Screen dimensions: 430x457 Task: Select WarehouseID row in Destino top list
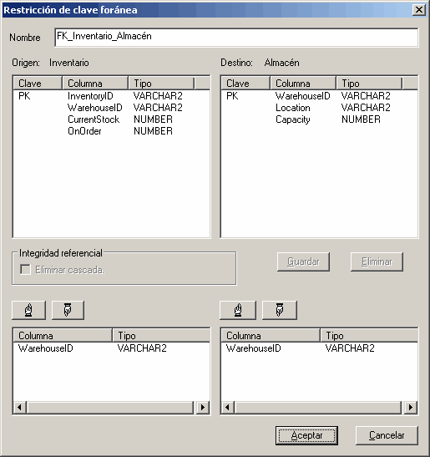point(319,96)
